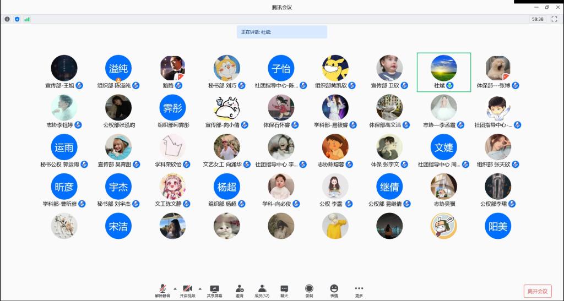The height and width of the screenshot is (301, 564).
Task: Select speaker 杜斌's highlighted video tile
Action: coord(443,72)
